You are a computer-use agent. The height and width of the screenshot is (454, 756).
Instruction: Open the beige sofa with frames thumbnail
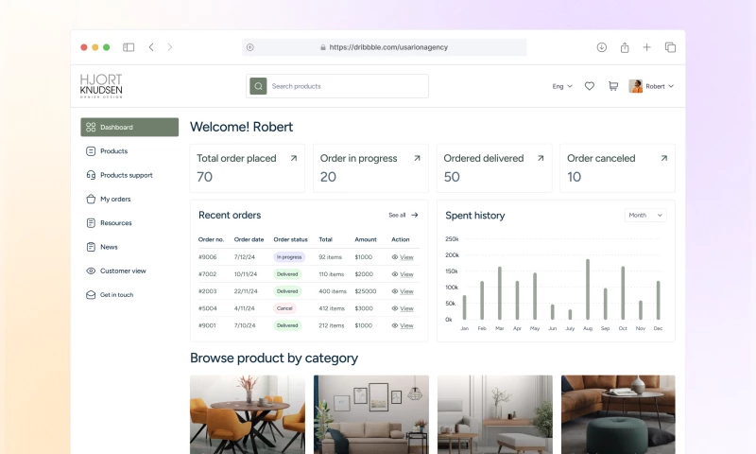[x=371, y=414]
